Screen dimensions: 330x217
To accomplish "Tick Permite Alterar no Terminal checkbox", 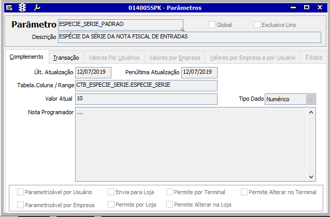I will (244, 192).
